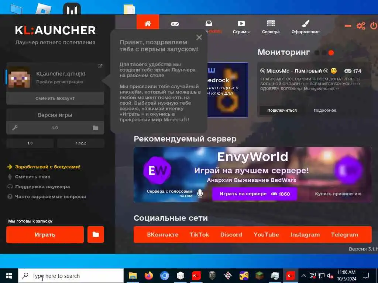This screenshot has width=378, height=283.
Task: Select quick version 1.0 button
Action: (x=30, y=143)
